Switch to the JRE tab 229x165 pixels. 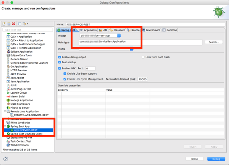(x=103, y=30)
